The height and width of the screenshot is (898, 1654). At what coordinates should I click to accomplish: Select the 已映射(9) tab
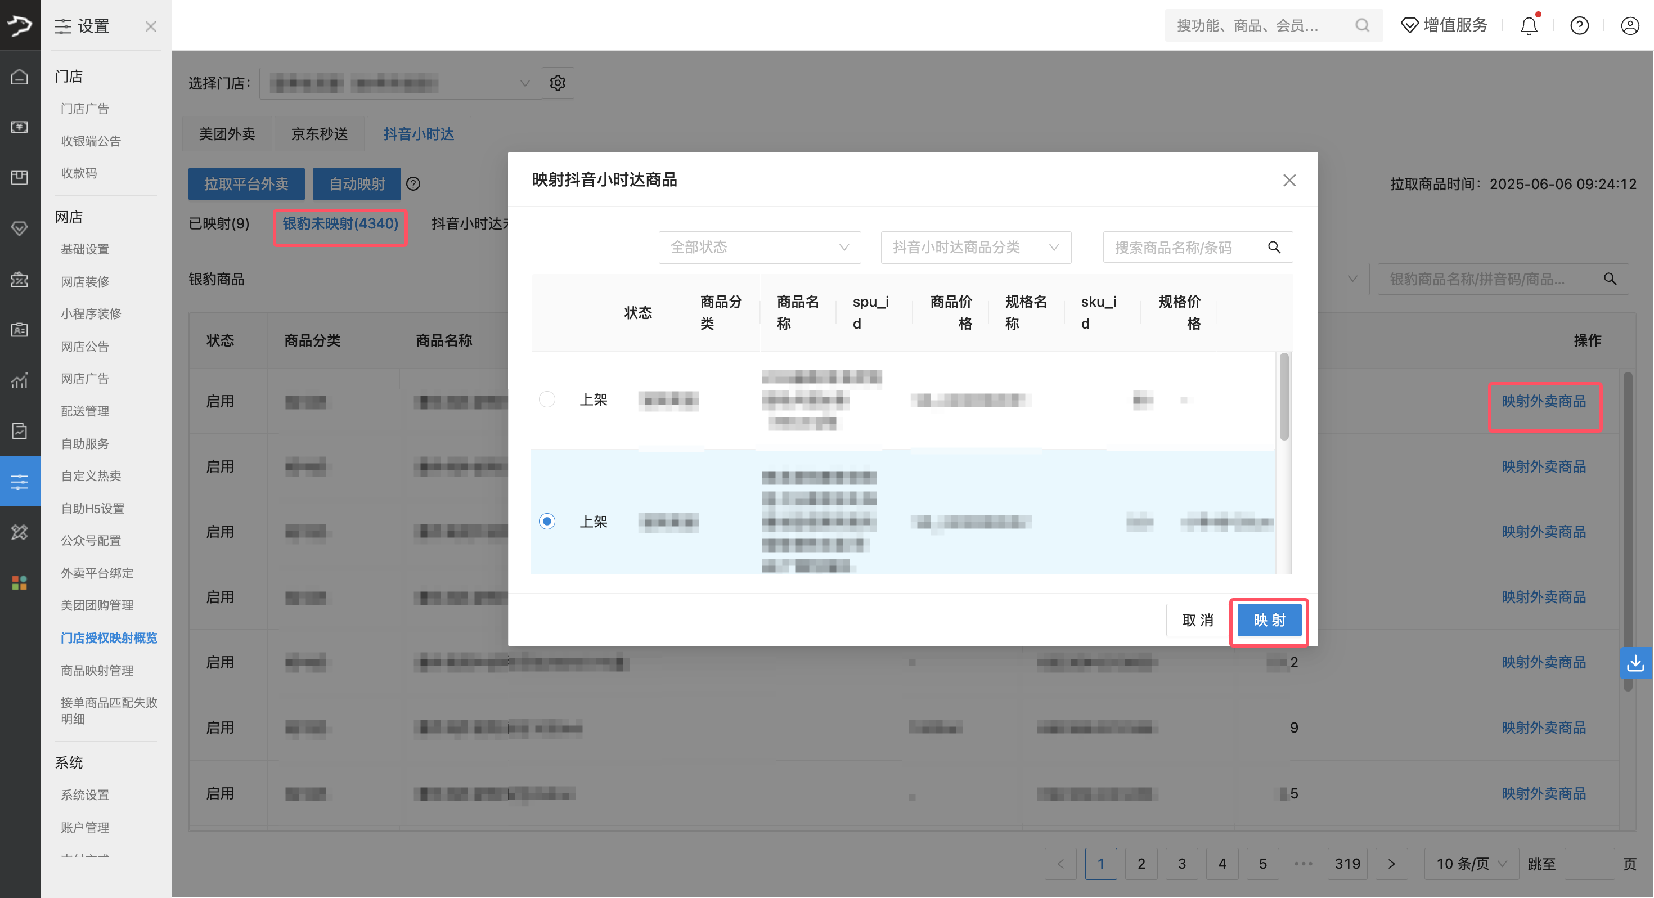click(219, 223)
